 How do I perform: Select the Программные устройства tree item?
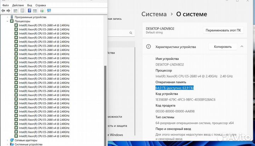click(30, 17)
